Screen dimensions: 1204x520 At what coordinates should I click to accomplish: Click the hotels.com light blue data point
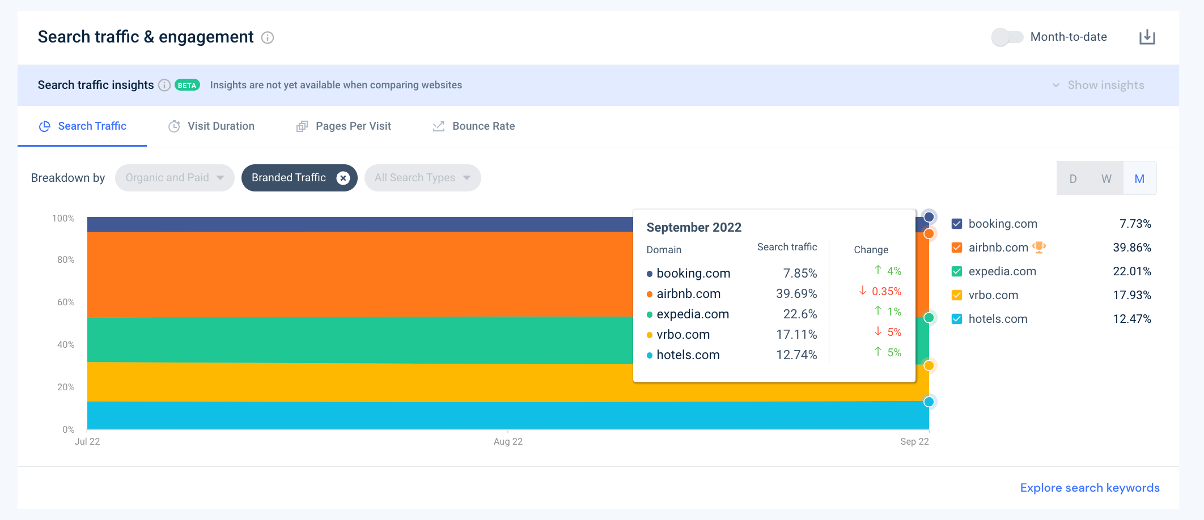929,402
